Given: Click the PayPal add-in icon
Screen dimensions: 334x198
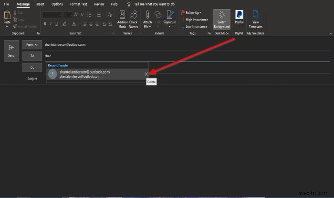Looking at the screenshot, I should tap(239, 16).
